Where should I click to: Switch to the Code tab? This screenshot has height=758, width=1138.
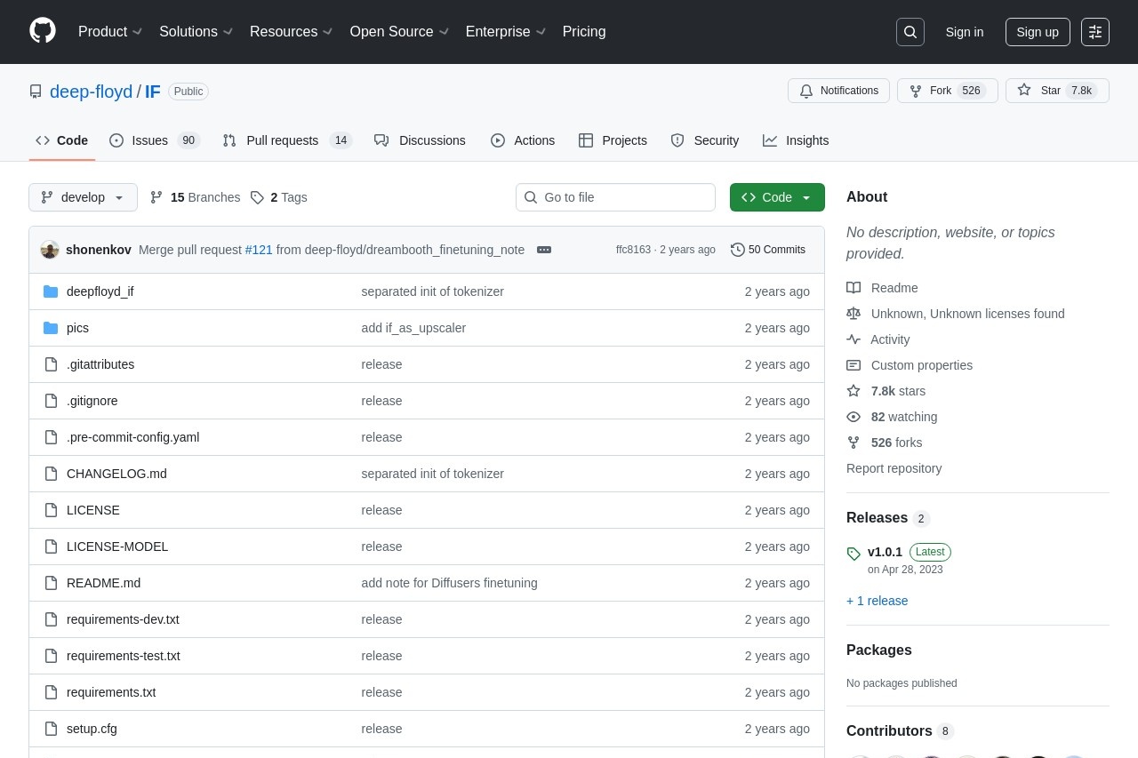tap(62, 140)
